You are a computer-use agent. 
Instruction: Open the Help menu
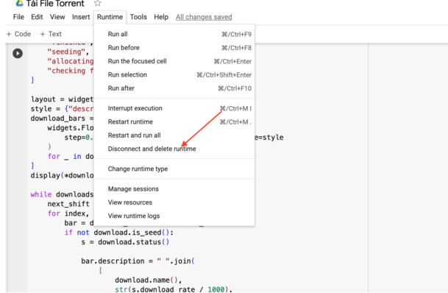pyautogui.click(x=161, y=17)
